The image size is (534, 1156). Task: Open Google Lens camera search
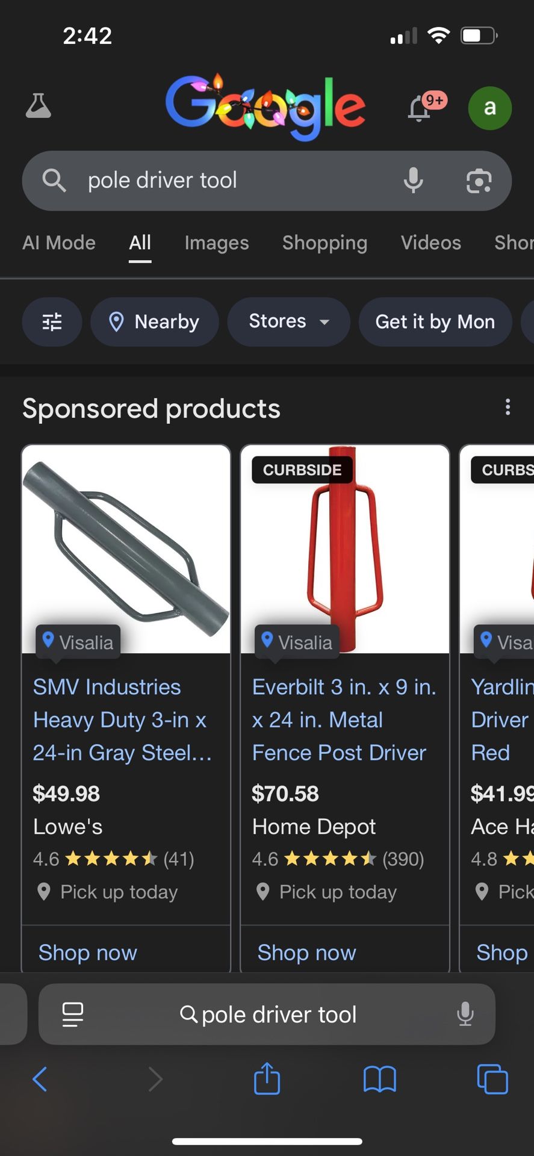pyautogui.click(x=479, y=181)
